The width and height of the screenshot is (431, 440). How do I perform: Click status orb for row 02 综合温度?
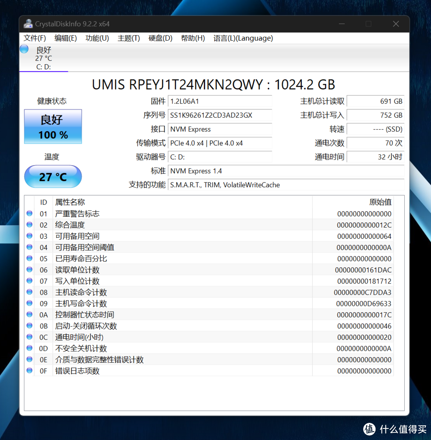[30, 224]
